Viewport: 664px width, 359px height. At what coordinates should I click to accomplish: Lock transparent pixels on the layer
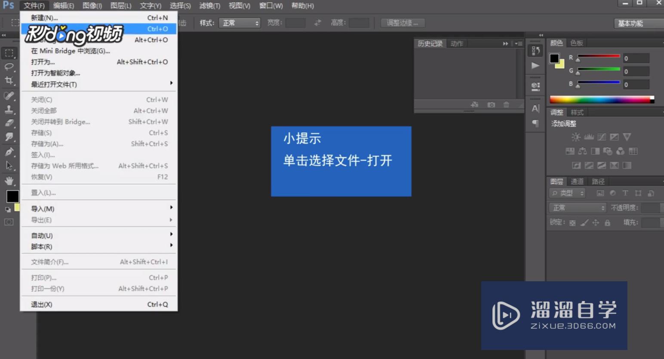[573, 223]
